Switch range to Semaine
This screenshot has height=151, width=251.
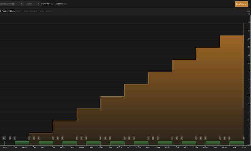coord(33,11)
